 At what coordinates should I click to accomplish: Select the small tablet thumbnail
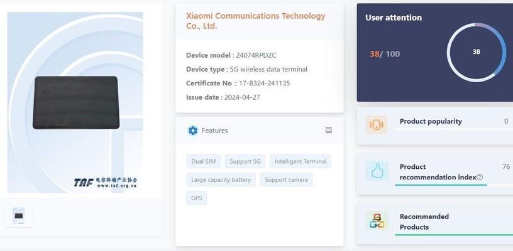[19, 216]
